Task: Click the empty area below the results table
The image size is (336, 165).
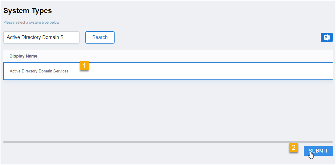Action: tap(168, 110)
